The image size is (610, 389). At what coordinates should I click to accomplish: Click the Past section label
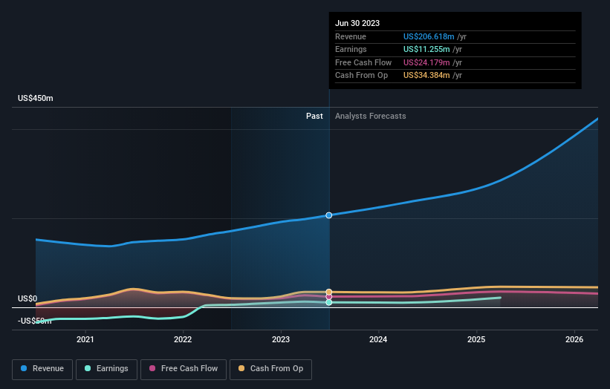pos(314,116)
